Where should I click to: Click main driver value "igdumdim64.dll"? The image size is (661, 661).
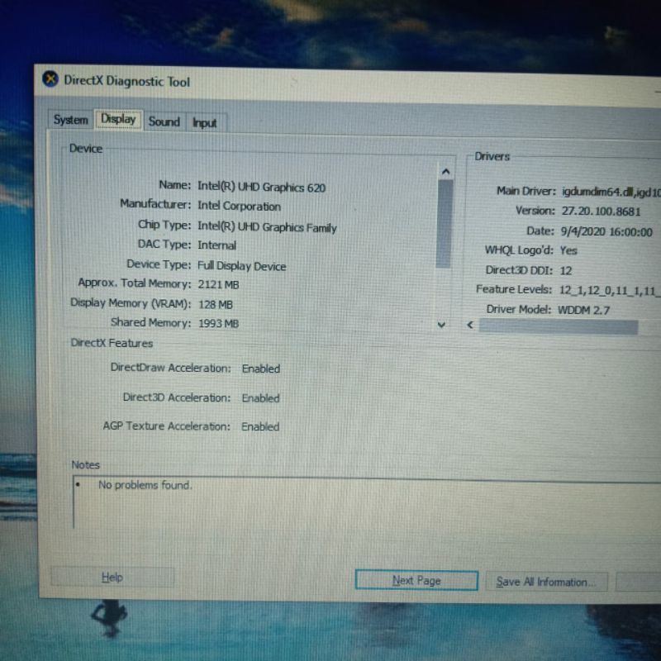click(597, 193)
